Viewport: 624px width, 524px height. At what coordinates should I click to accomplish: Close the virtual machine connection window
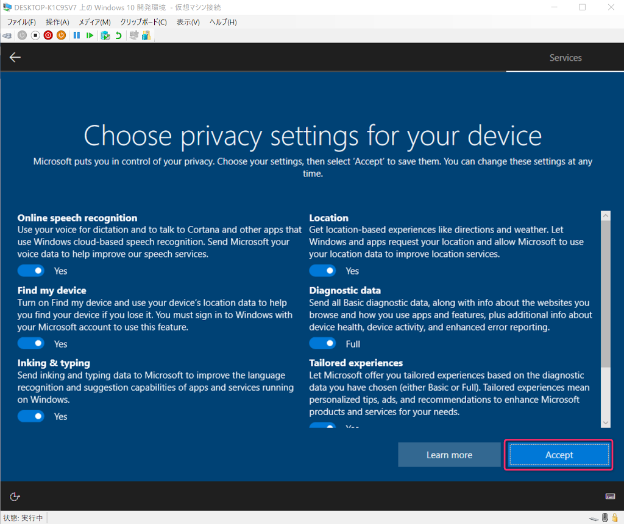[x=611, y=7]
